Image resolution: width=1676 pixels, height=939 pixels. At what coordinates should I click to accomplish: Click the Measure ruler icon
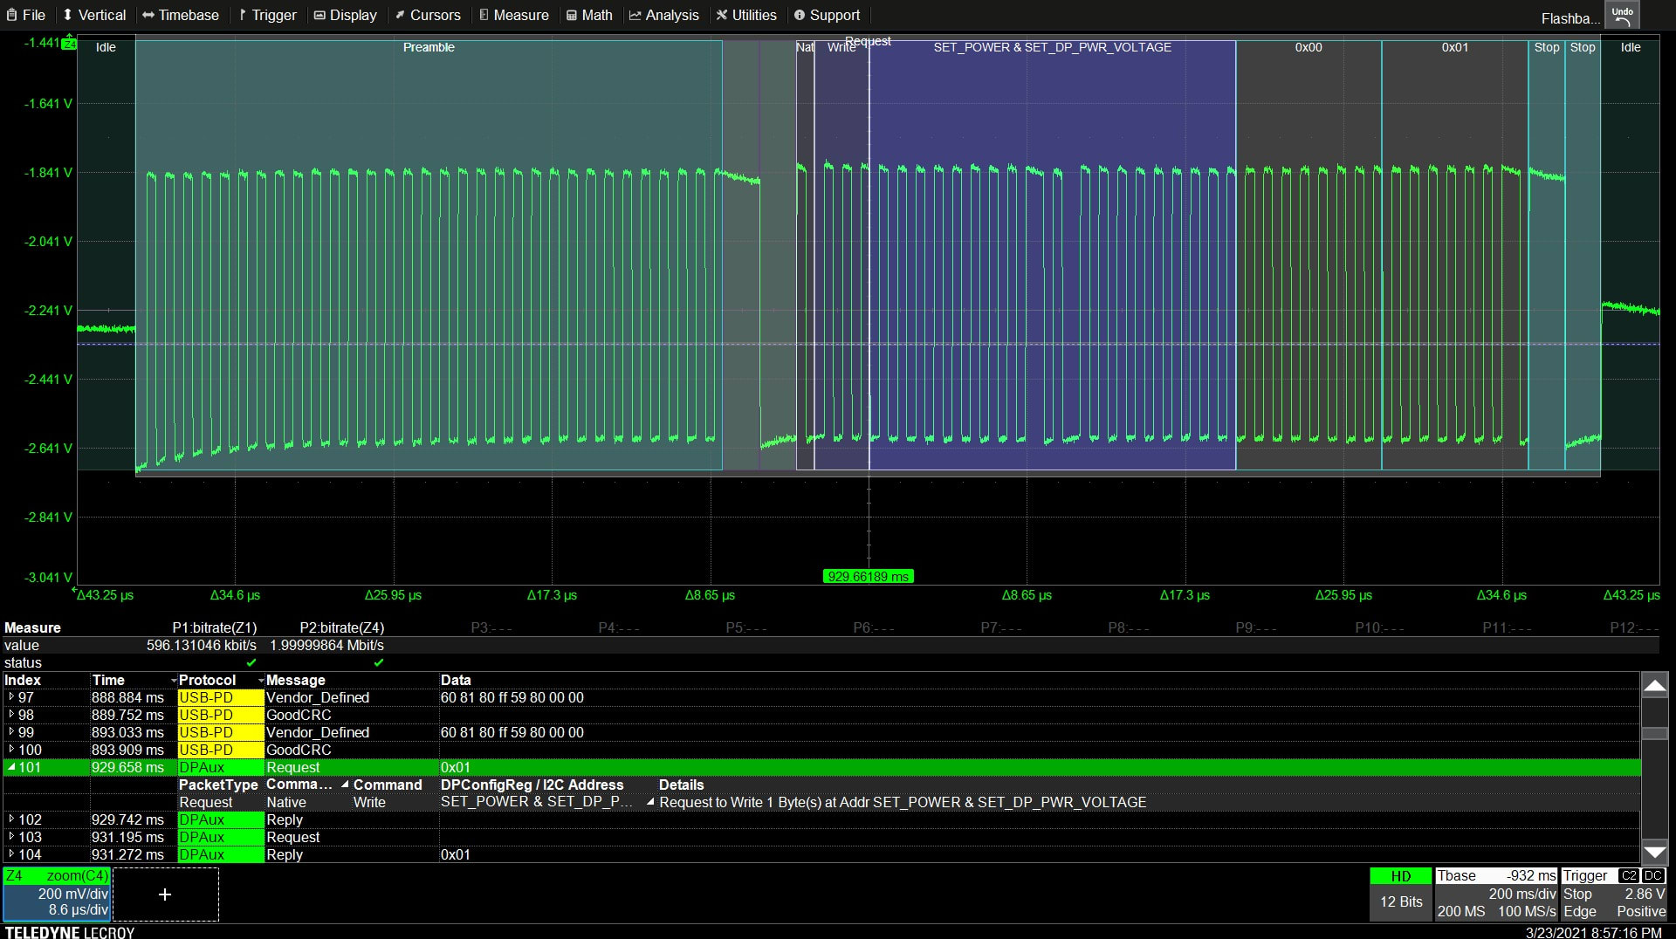[x=483, y=14]
